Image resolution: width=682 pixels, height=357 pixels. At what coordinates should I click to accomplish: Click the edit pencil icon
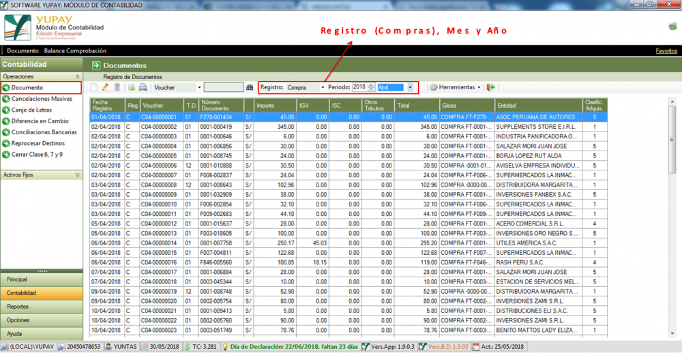pyautogui.click(x=105, y=87)
